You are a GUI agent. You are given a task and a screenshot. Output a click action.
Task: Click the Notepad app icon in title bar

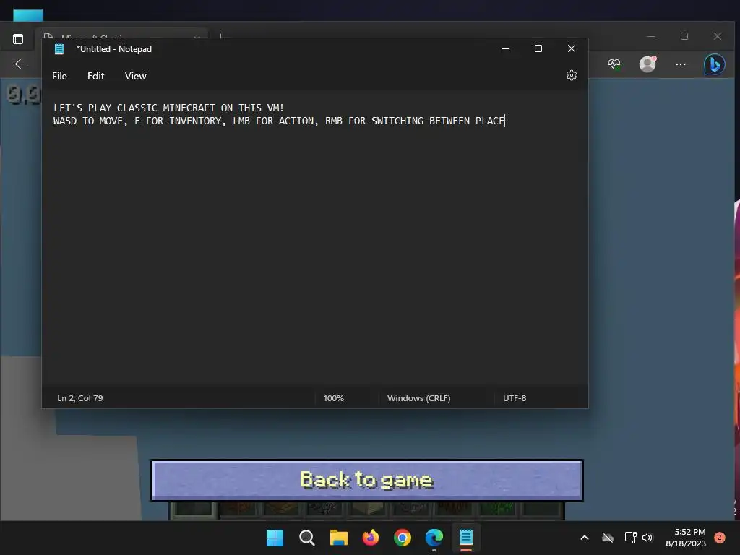[59, 49]
